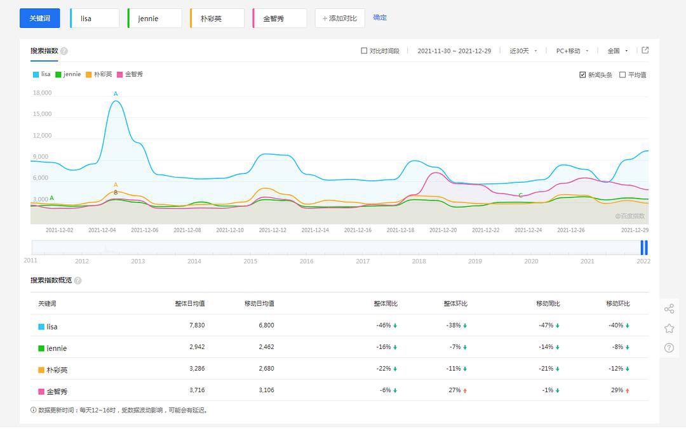
Task: Click the 朴彩英 keyword input field
Action: pos(217,18)
